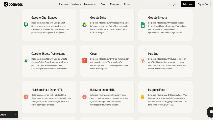Click the Get a demo button
The height and width of the screenshot is (120, 213).
(188, 4)
